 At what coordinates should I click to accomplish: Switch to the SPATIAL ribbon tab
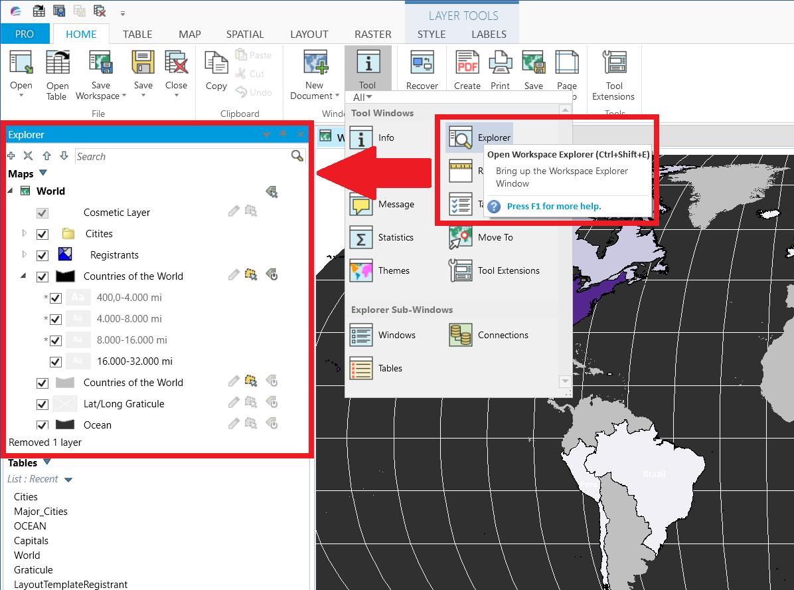245,34
